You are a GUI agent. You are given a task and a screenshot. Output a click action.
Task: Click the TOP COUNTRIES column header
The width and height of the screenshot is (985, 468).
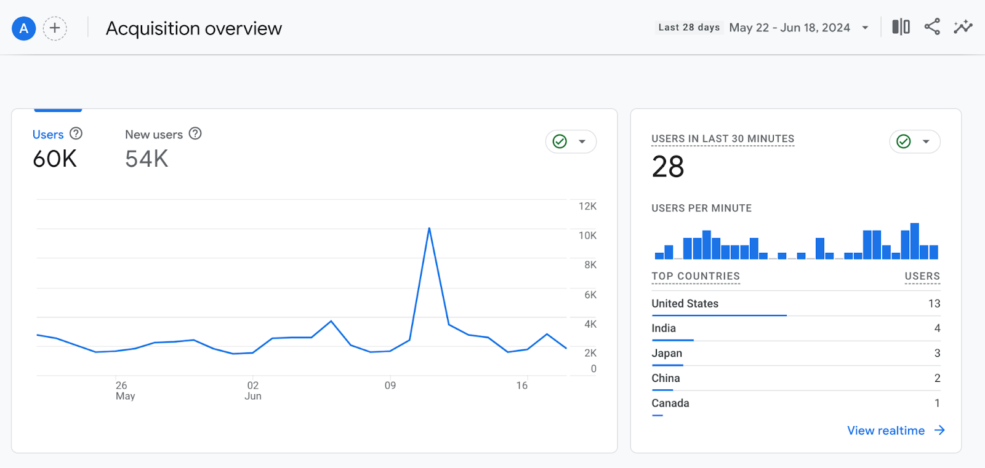pyautogui.click(x=696, y=276)
